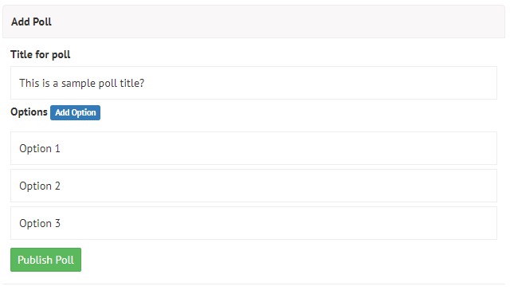Click empty right side of Option 3 field
This screenshot has width=510, height=294.
point(358,223)
